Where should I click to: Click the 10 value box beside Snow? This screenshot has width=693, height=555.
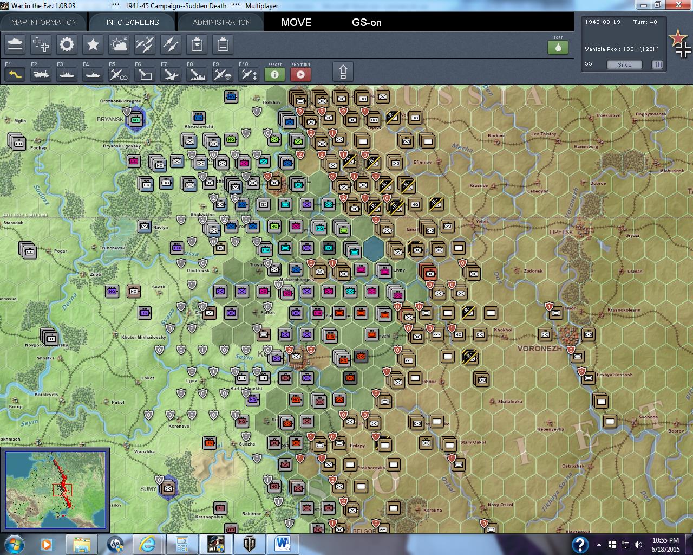(657, 64)
